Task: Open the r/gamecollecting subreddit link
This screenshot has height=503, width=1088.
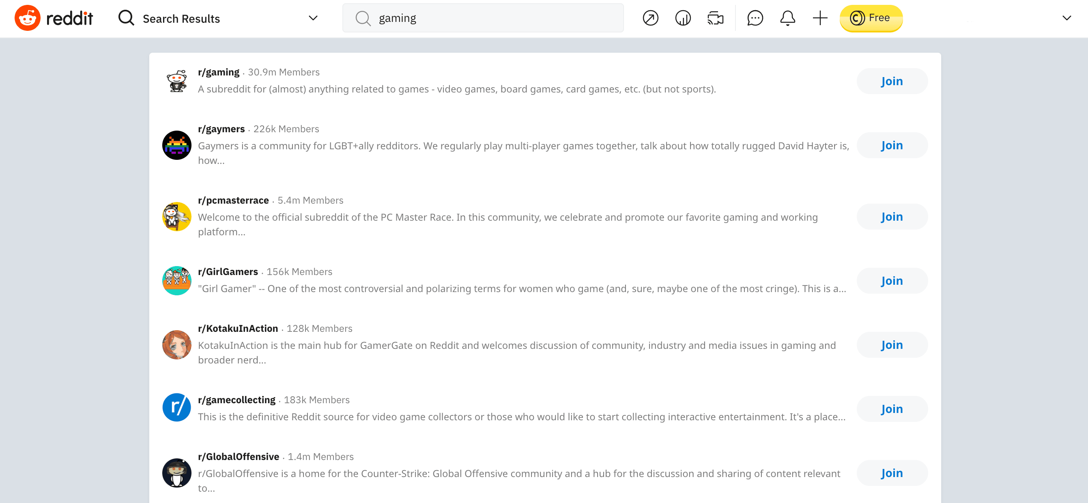Action: 237,400
